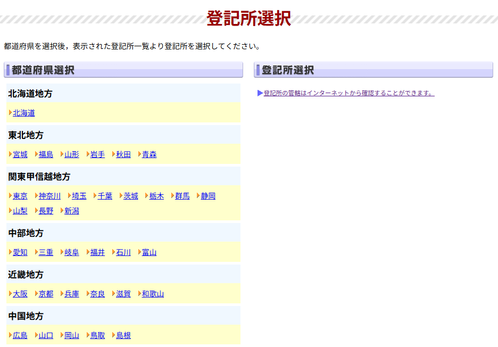
Task: Click the 宮城 prefecture link
Action: [x=20, y=154]
